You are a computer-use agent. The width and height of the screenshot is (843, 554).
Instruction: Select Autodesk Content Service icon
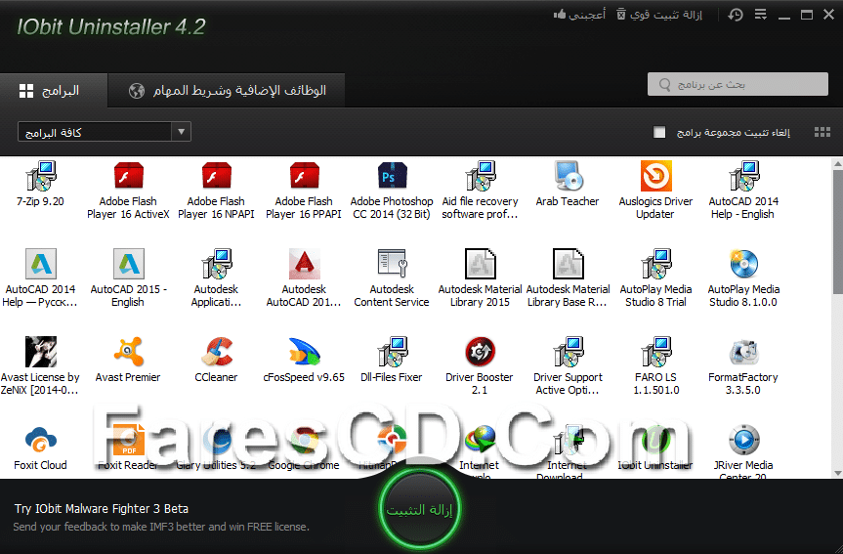tap(392, 264)
